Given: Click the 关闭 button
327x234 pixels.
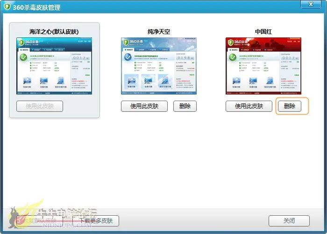Looking at the screenshot, I should point(289,221).
